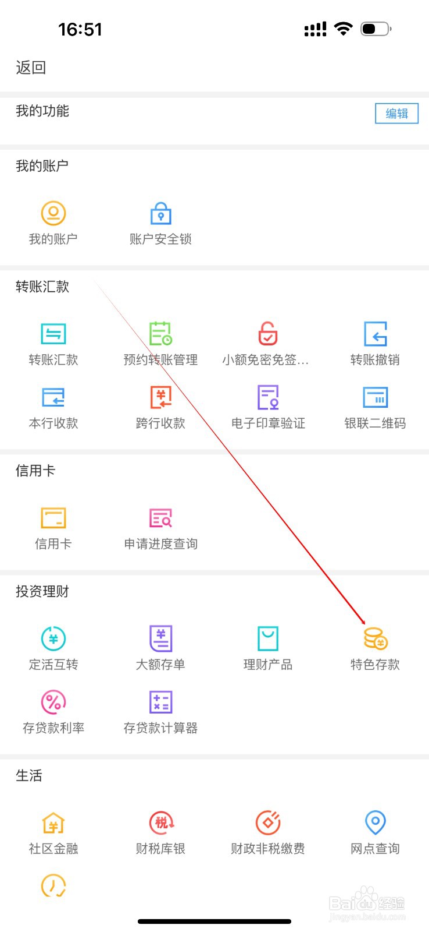Viewport: 429px width, 932px height.
Task: Tap the 16:51 status bar clock
Action: coord(80,29)
